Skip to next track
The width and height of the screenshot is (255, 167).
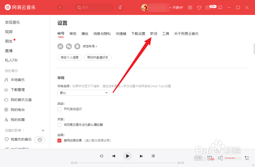click(x=141, y=156)
